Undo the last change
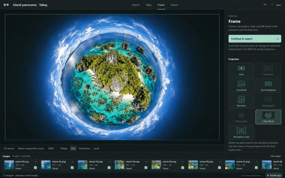Image resolution: width=285 pixels, height=178 pixels. (x=265, y=5)
